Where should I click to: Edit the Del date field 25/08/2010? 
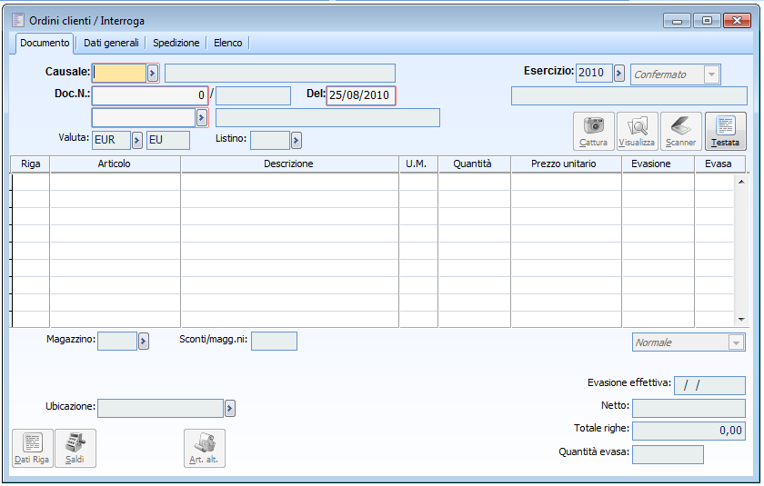tap(360, 95)
